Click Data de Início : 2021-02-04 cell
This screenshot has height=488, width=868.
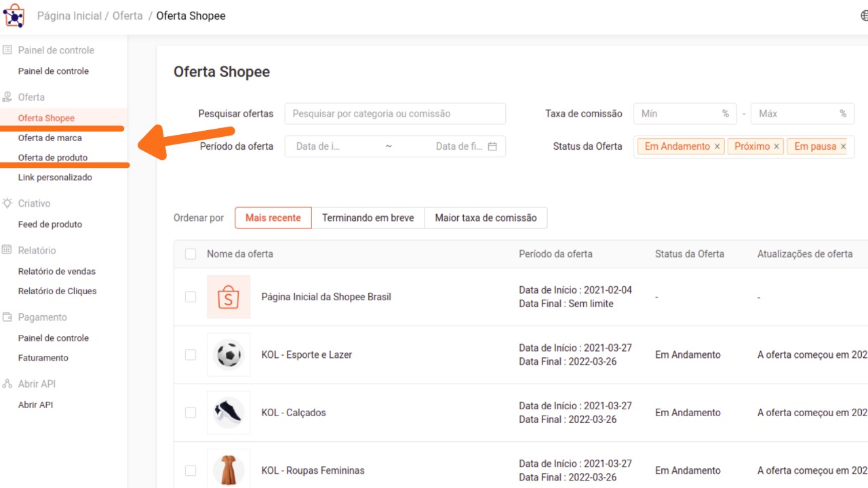[576, 290]
